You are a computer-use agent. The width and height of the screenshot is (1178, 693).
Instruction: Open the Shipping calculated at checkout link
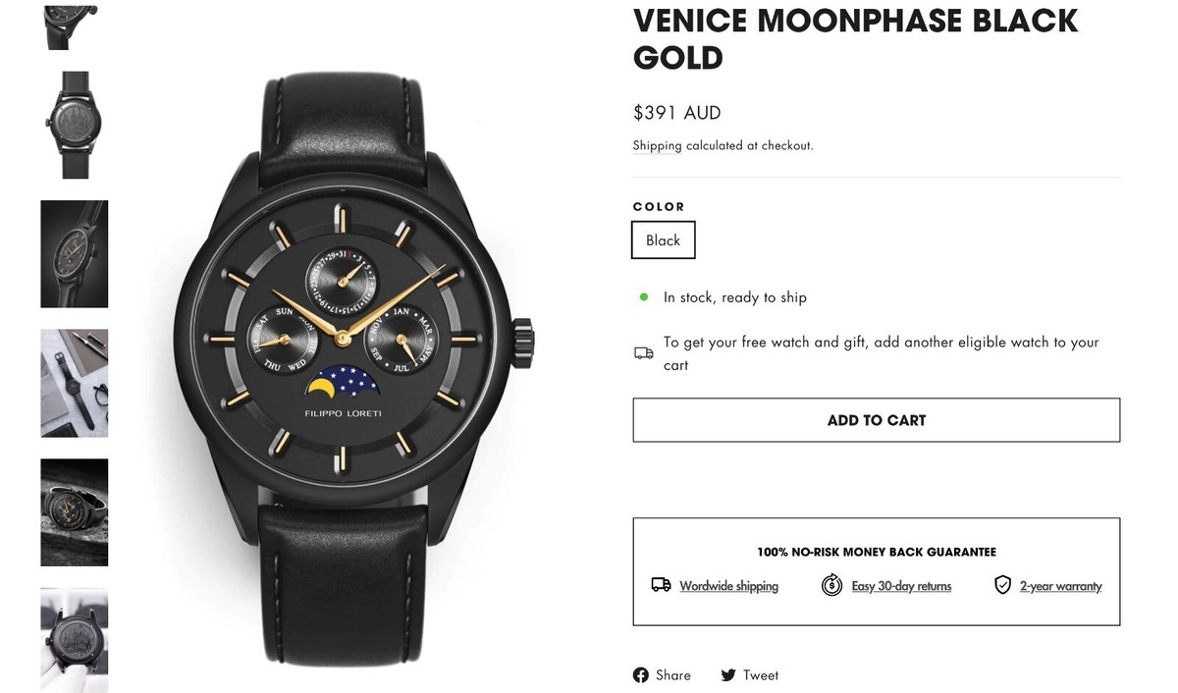[x=657, y=145]
